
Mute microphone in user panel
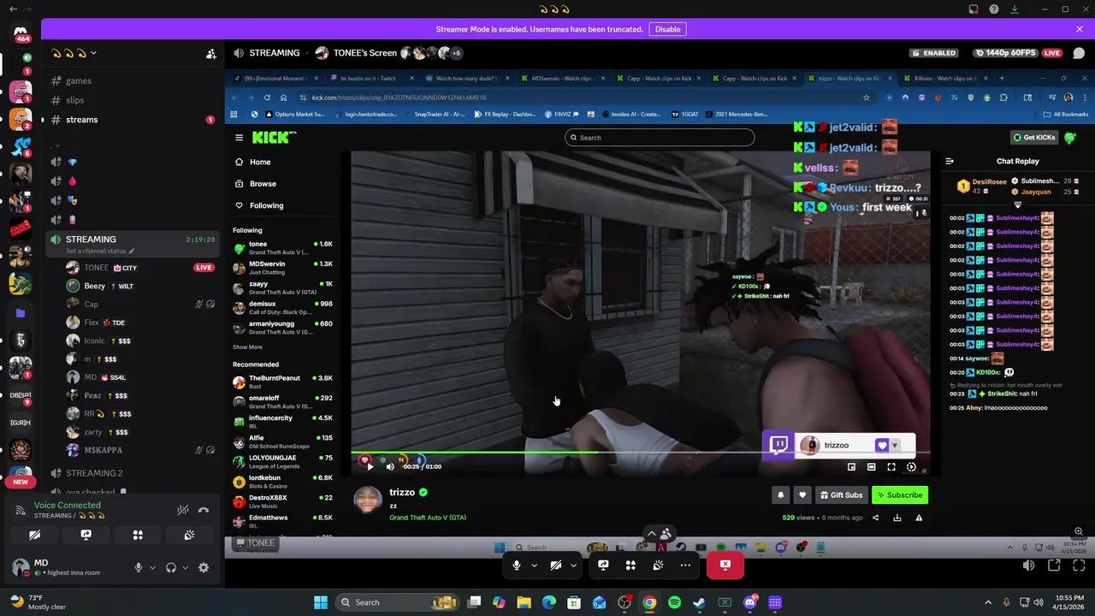(138, 567)
